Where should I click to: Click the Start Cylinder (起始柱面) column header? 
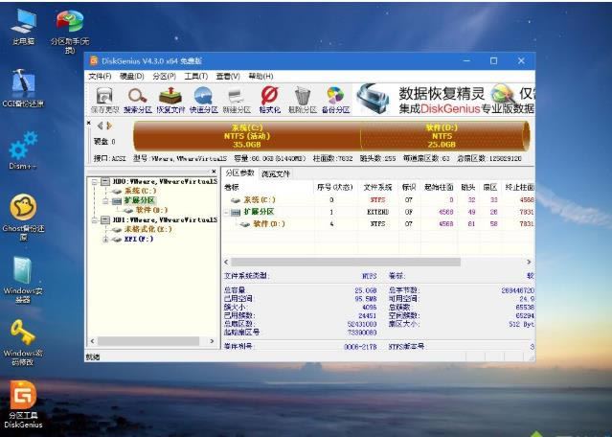[x=439, y=188]
